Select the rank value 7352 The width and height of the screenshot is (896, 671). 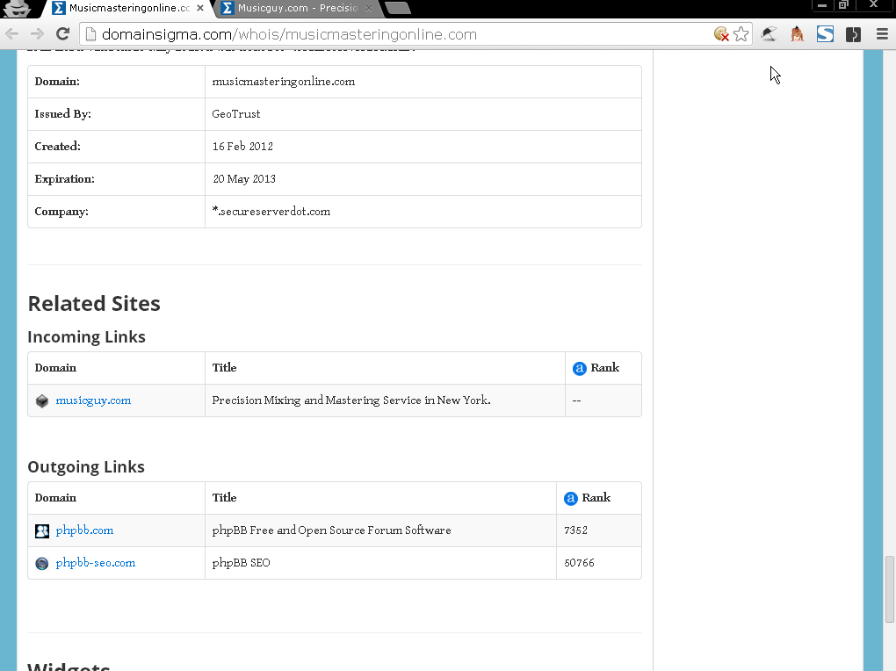[x=575, y=530]
